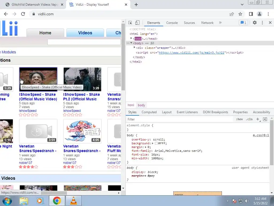This screenshot has height=206, width=274.
Task: Open VLC media player from taskbar
Action: coord(73,201)
